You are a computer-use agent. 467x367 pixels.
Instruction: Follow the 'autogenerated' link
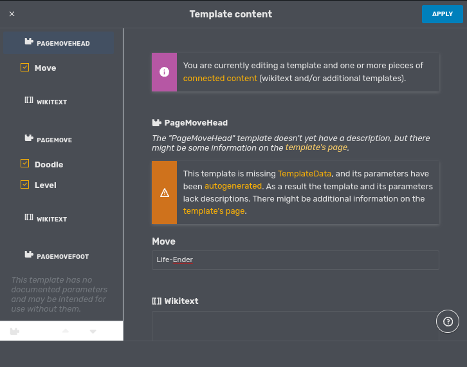point(233,186)
